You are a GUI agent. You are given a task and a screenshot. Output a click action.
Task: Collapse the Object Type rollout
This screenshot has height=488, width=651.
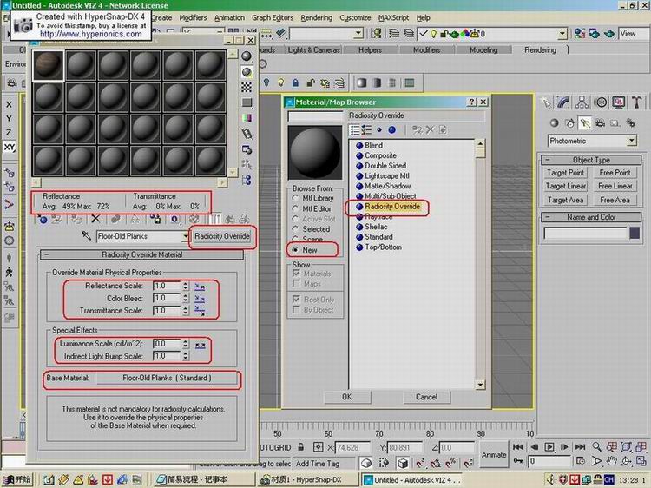point(591,160)
